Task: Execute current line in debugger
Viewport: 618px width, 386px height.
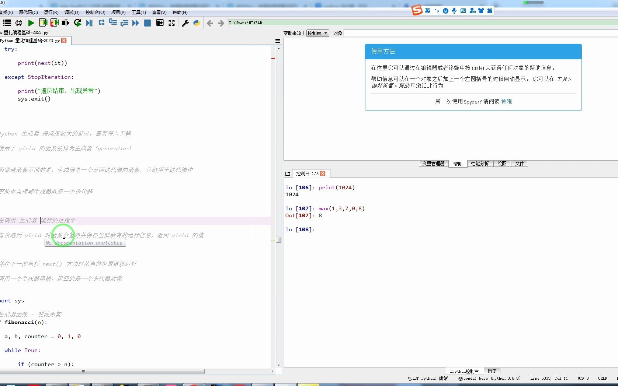Action: click(x=101, y=23)
